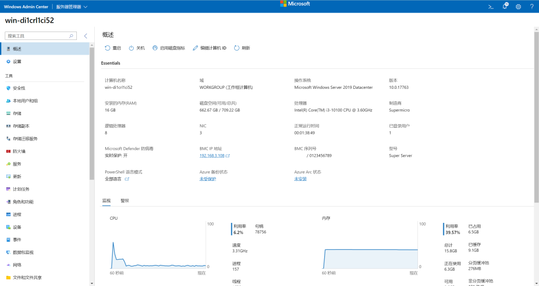This screenshot has width=539, height=286.
Task: Click the 未受保护 Azure backup link
Action: tap(207, 179)
